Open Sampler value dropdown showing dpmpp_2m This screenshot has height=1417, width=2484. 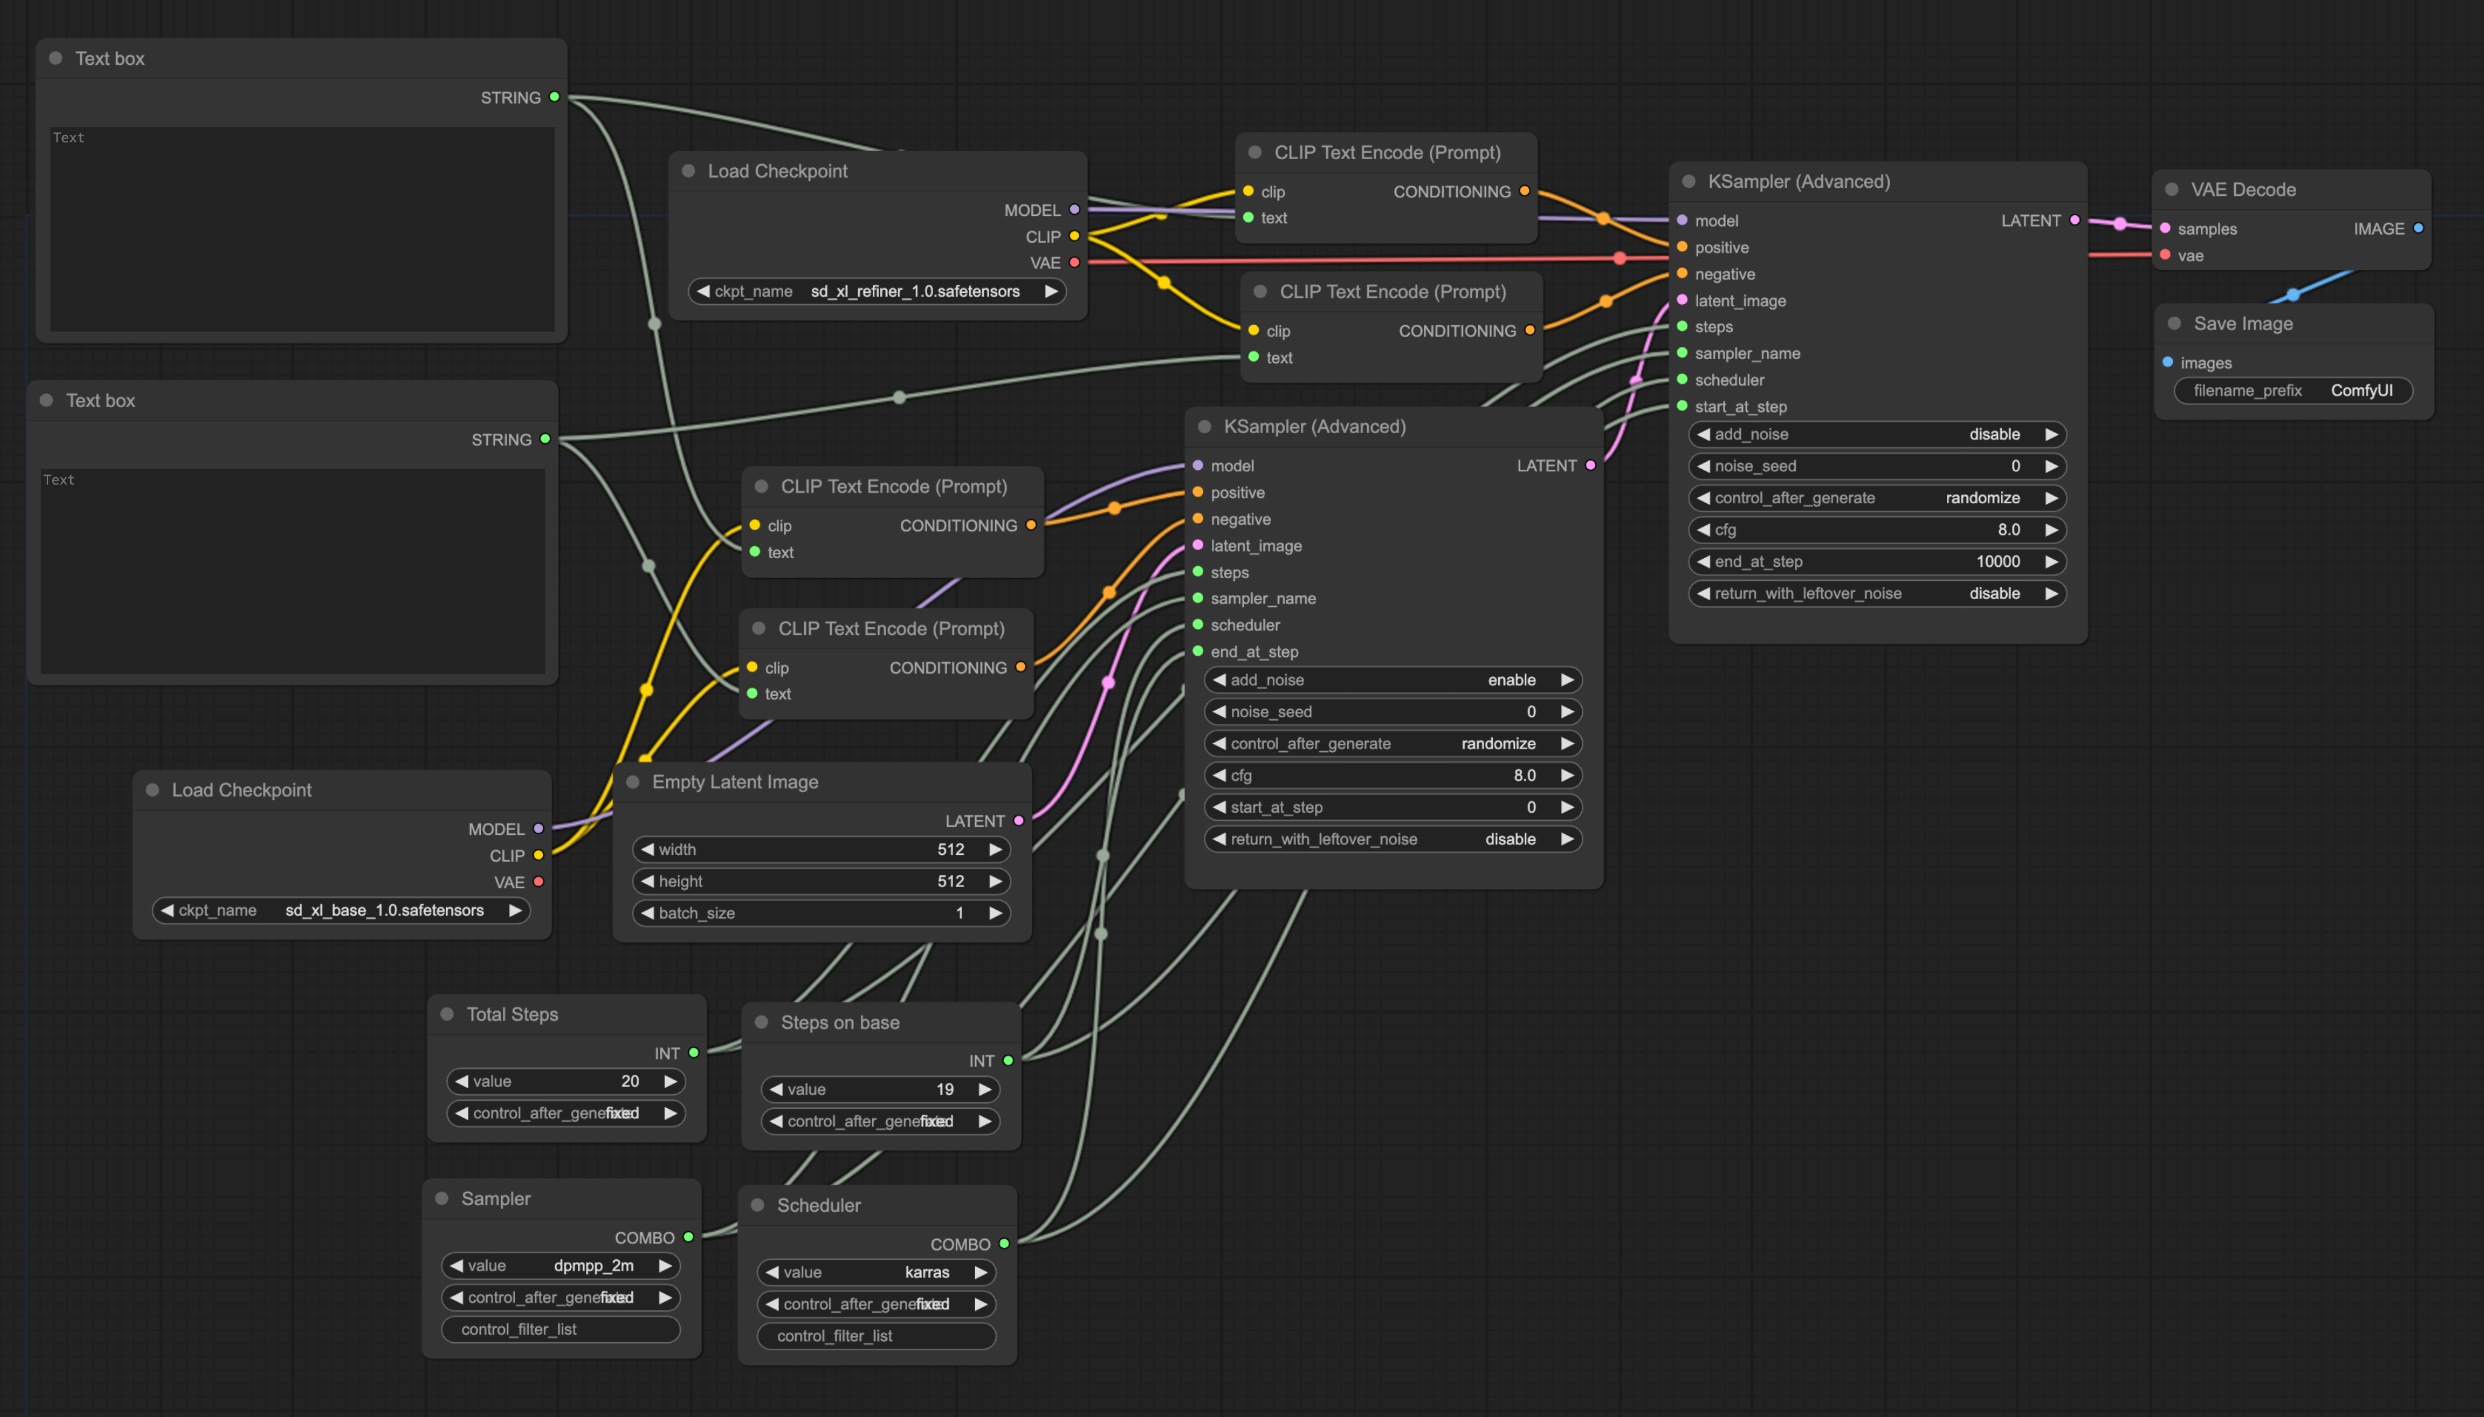(561, 1265)
